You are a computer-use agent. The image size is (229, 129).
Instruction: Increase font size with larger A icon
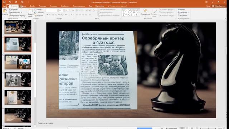point(66,10)
